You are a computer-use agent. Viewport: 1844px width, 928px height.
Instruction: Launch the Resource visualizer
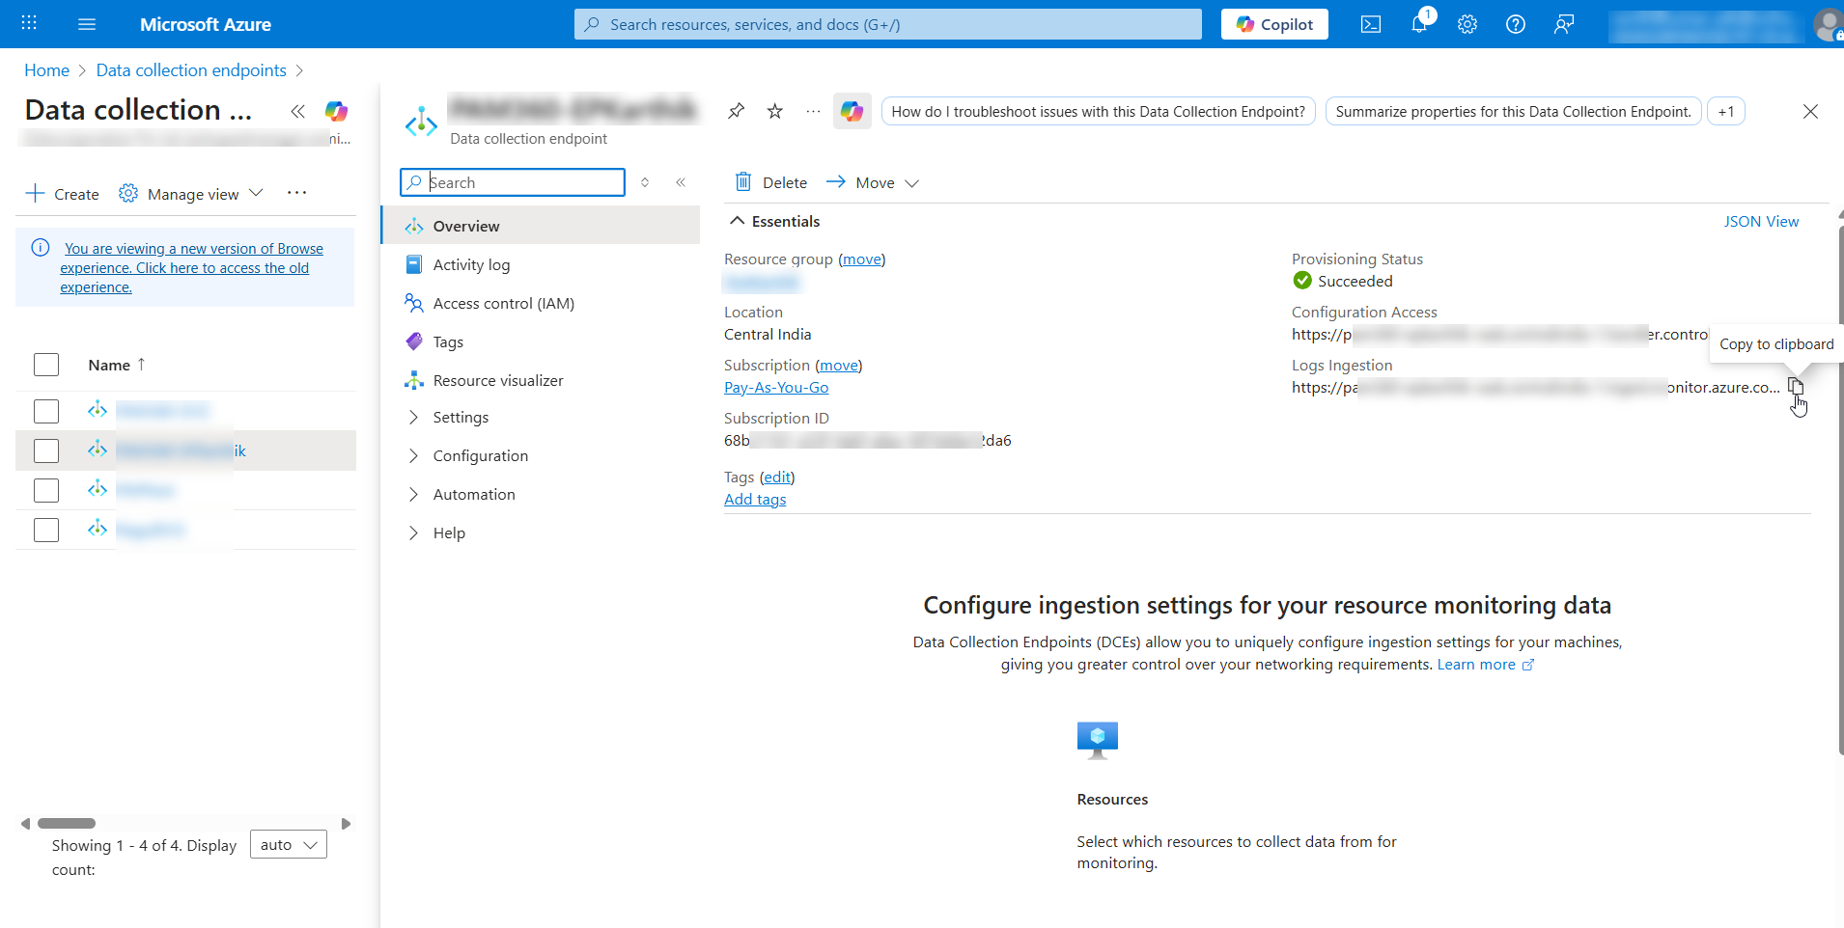[498, 379]
